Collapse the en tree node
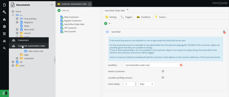The image size is (229, 97). 13,15
